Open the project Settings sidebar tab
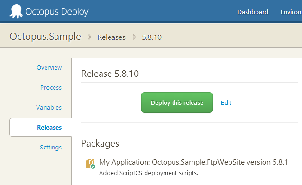Screen dimensions: 302x185 pyautogui.click(x=51, y=147)
